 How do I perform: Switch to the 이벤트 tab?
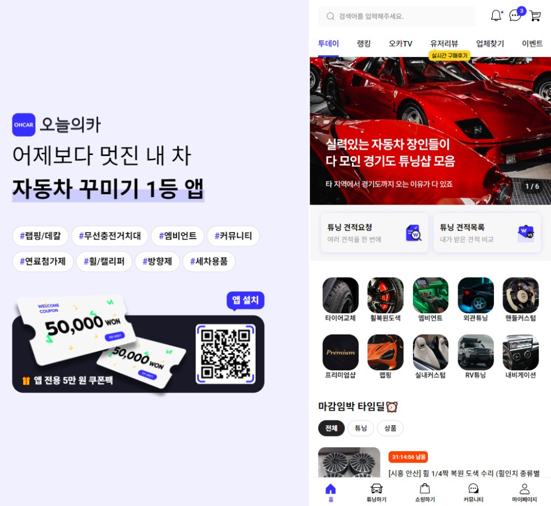pos(532,43)
